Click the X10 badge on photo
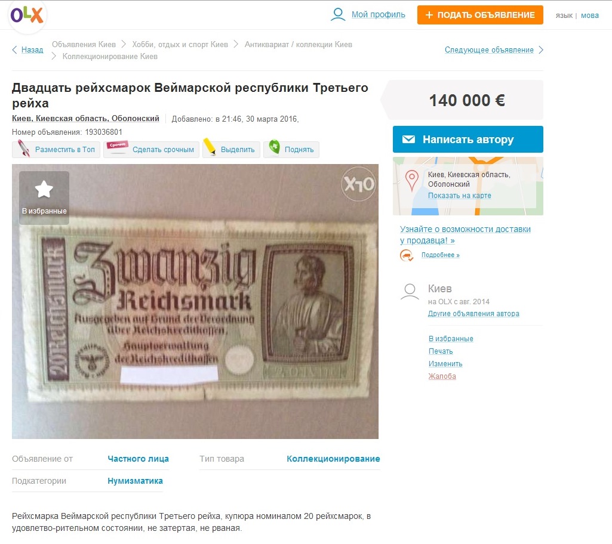Viewport: 612px width, 544px height. tap(359, 184)
